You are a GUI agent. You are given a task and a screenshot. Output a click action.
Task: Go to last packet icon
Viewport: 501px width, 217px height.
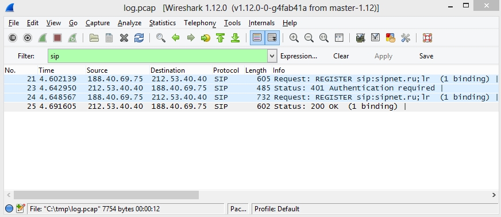236,38
